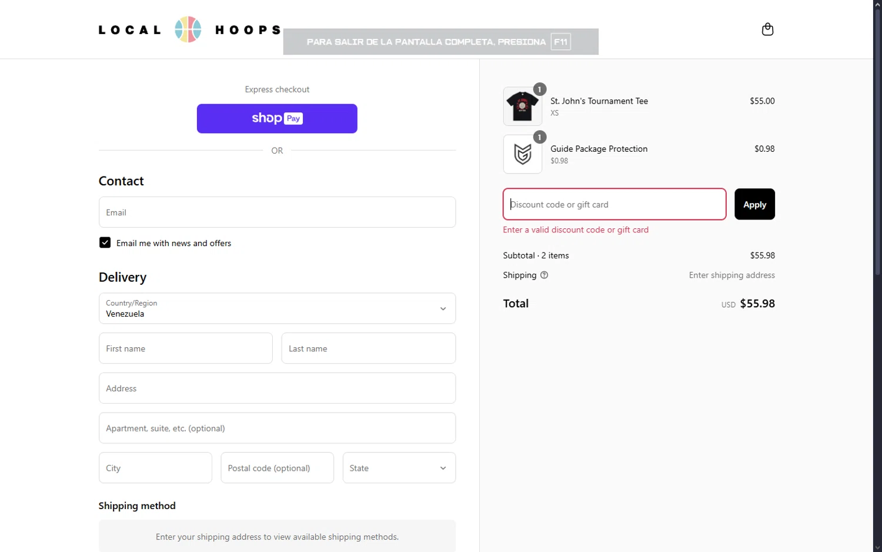This screenshot has height=552, width=882.
Task: Click the Local Hoops basketball logo
Action: (188, 29)
